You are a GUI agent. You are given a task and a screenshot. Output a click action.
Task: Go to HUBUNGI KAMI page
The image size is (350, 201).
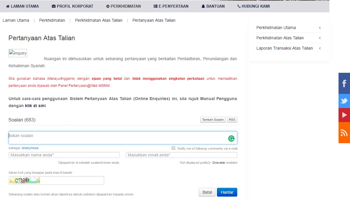[253, 6]
